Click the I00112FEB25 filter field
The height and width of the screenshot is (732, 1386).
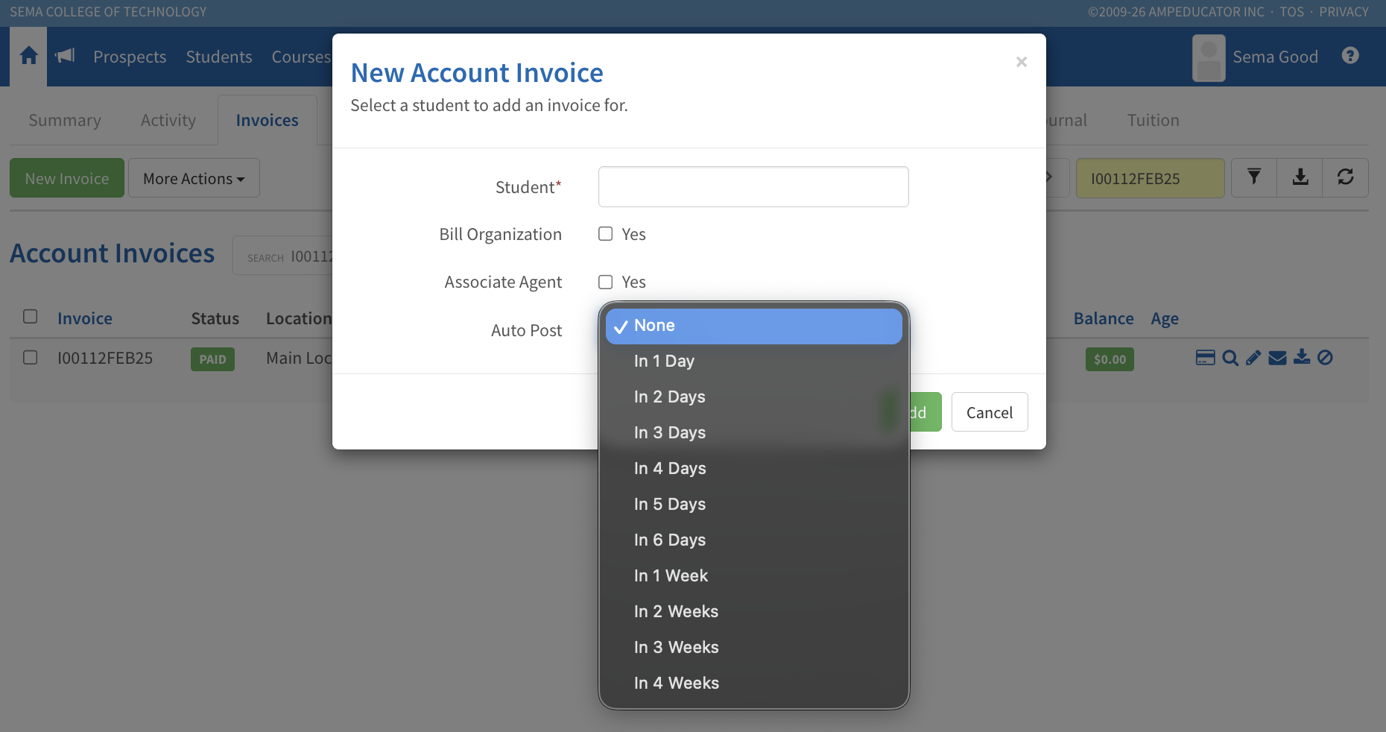tap(1150, 178)
